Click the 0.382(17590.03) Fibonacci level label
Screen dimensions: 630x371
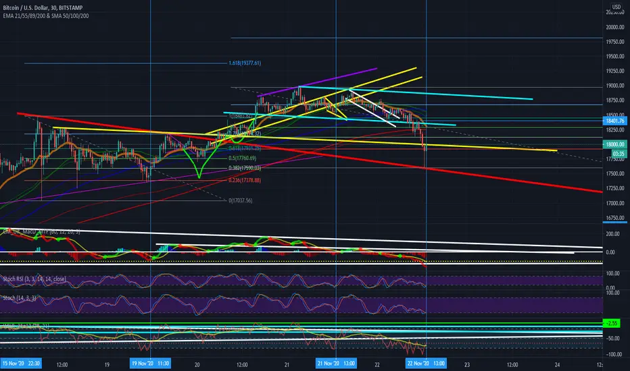(x=245, y=168)
